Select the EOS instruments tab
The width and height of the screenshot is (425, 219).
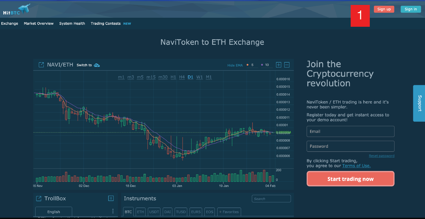[x=210, y=212]
